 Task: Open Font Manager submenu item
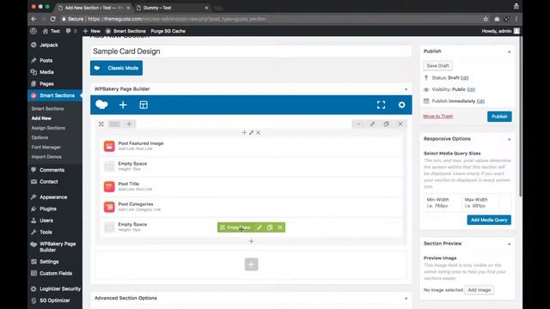(x=46, y=147)
